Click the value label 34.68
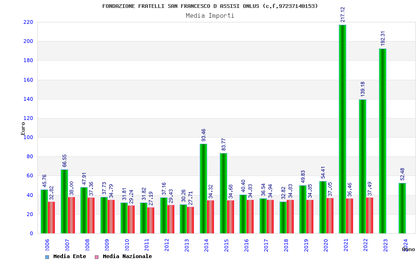The image size is (420, 280). pos(231,192)
